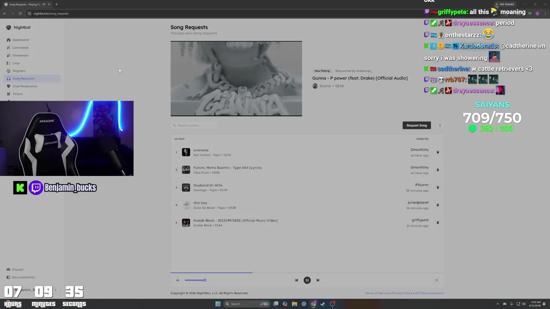This screenshot has height=309, width=550.
Task: Click the microphone tray icon
Action: click(x=511, y=304)
